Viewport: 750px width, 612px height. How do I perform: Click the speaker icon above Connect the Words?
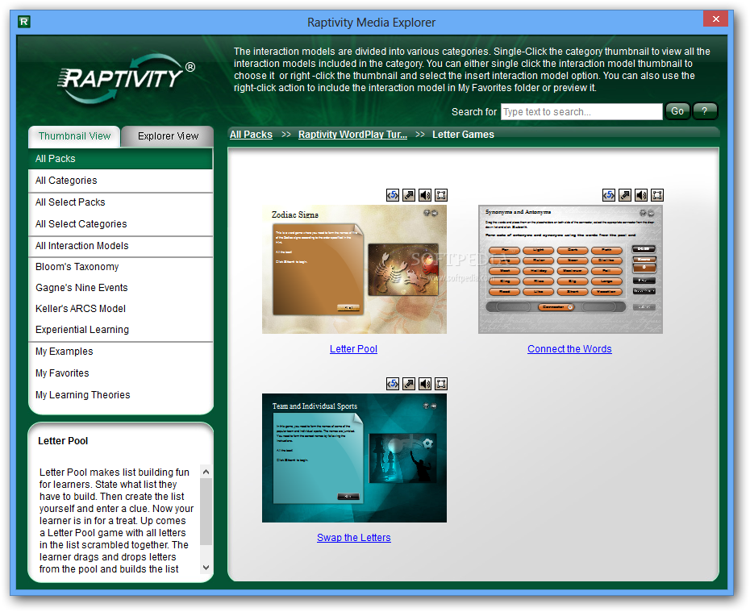[x=641, y=195]
